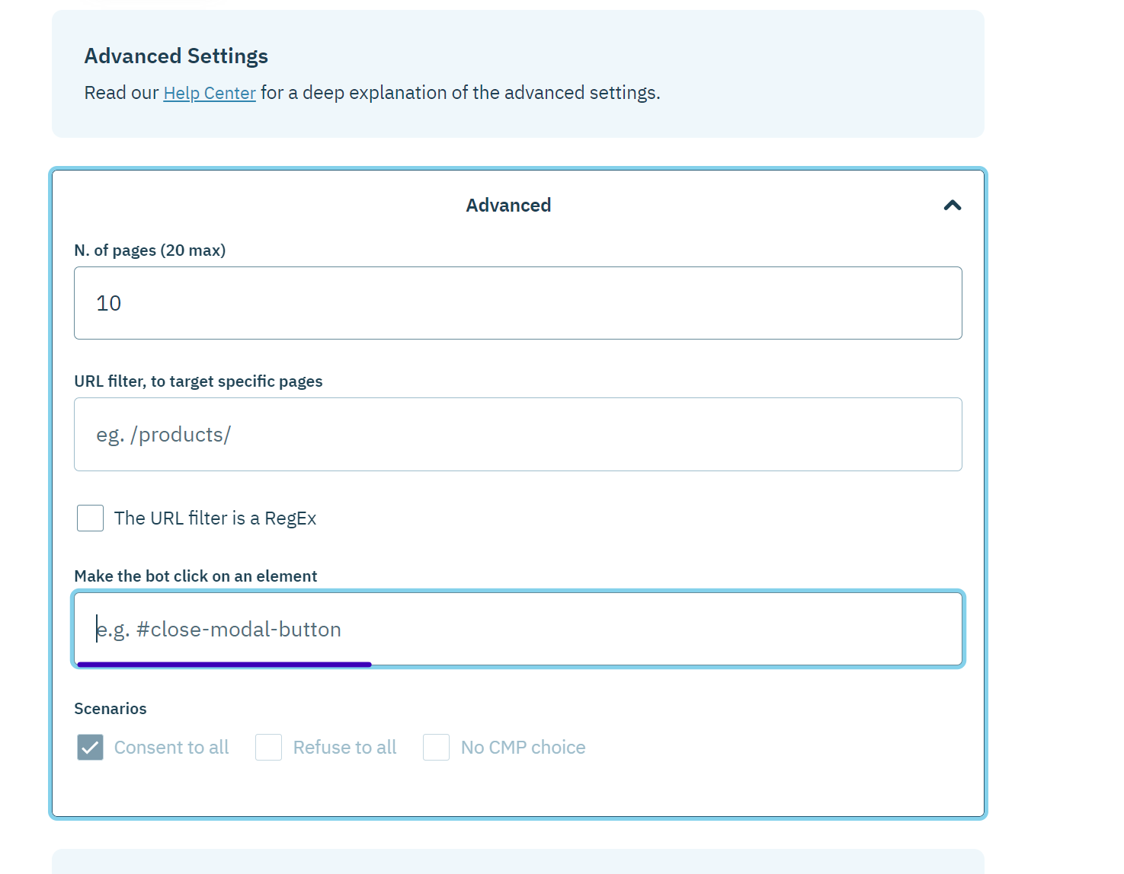
Task: Click the 'Scenarios' label
Action: (x=110, y=708)
